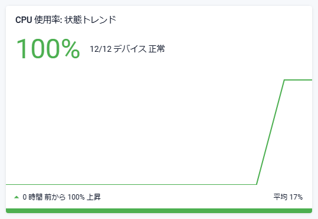Click the 12/12 device count
The image size is (318, 219).
click(100, 49)
